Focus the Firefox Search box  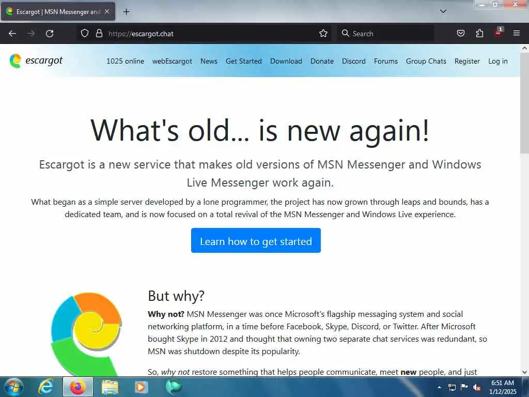tap(385, 34)
